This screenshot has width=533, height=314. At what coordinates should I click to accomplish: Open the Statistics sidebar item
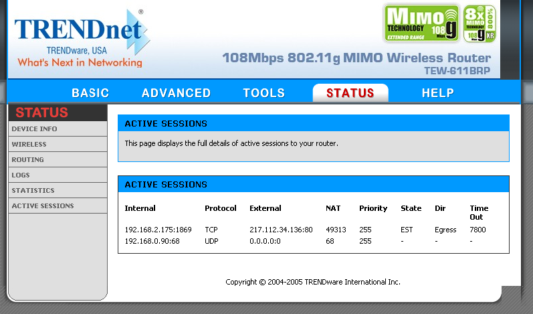[x=33, y=190]
